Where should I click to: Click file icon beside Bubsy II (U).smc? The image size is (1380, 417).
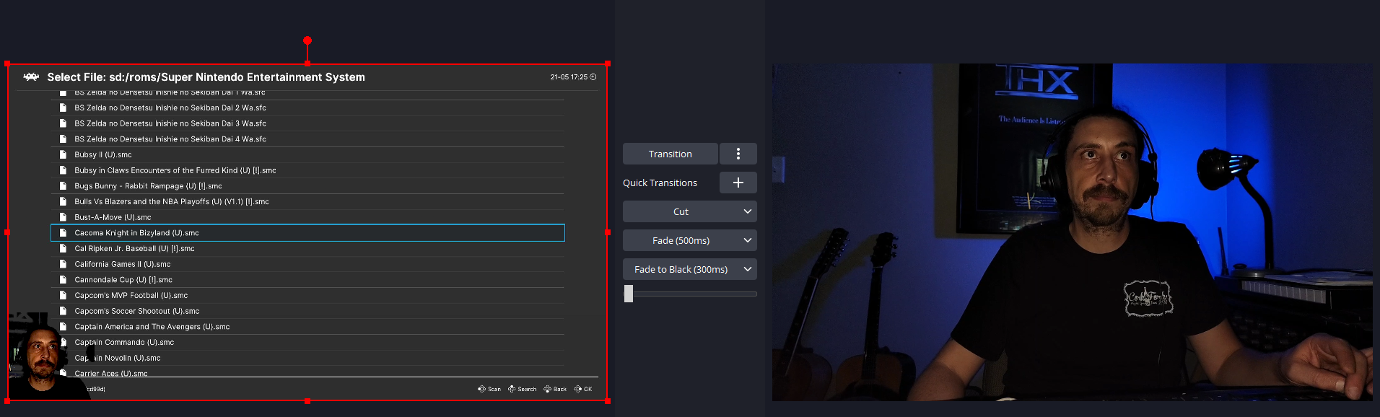click(63, 154)
